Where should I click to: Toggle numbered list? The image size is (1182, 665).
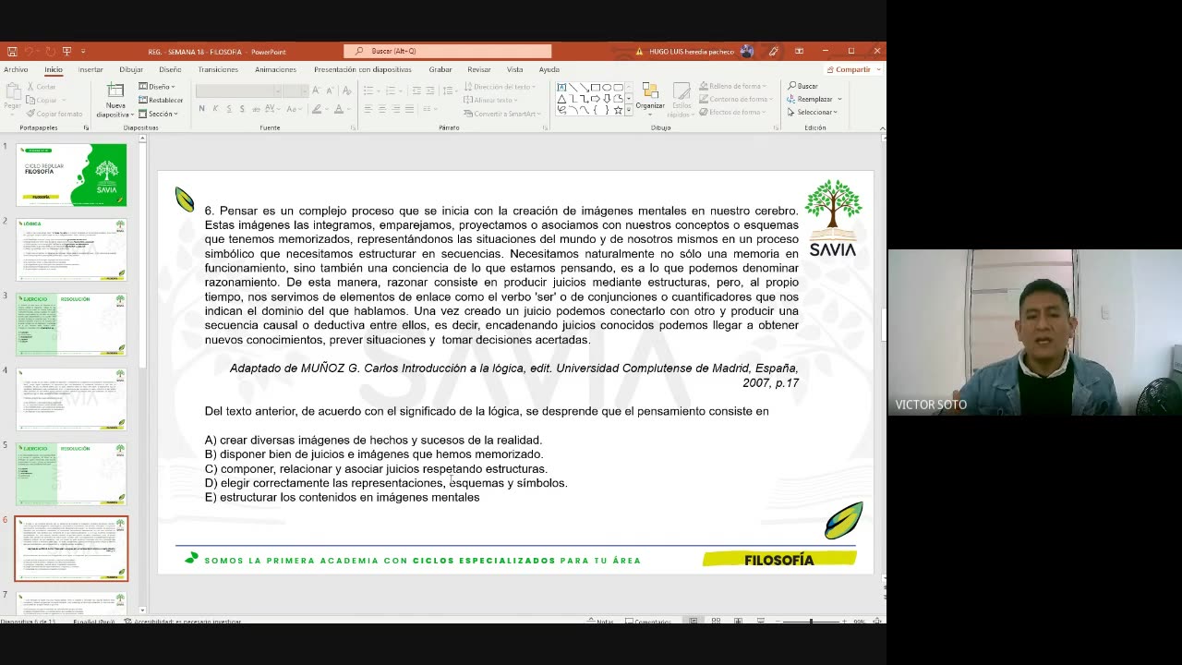(x=392, y=91)
